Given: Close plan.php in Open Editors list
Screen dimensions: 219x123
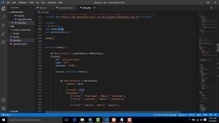Looking at the screenshot, I should coord(12,23).
